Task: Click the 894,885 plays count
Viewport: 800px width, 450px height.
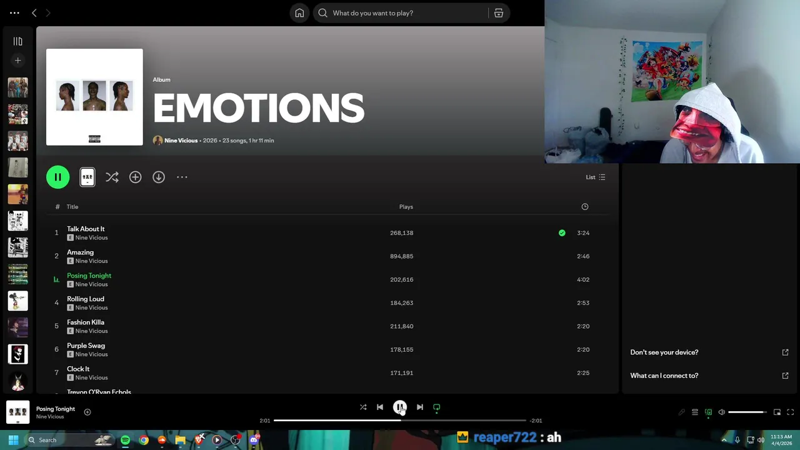Action: click(402, 256)
